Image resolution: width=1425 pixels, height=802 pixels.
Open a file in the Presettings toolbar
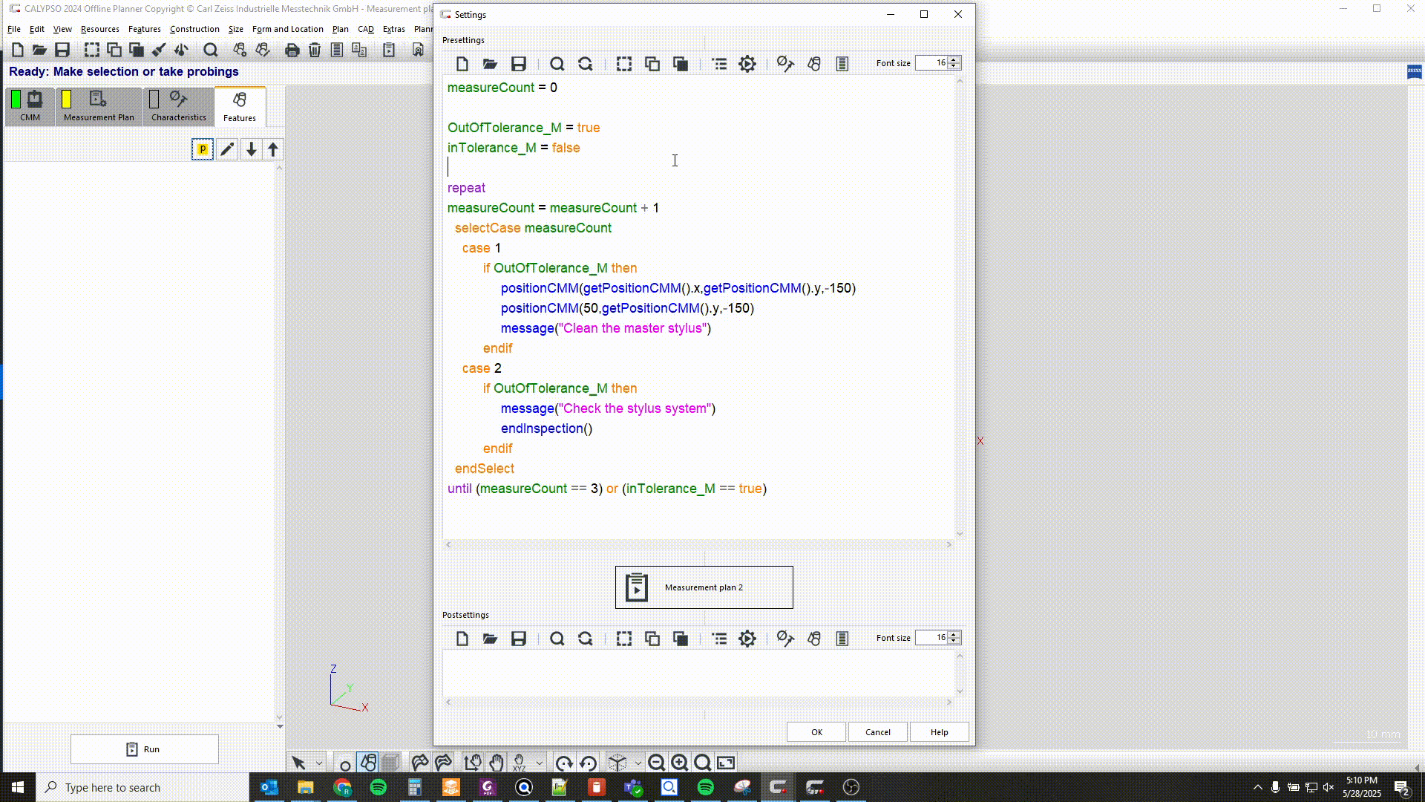[x=490, y=64]
